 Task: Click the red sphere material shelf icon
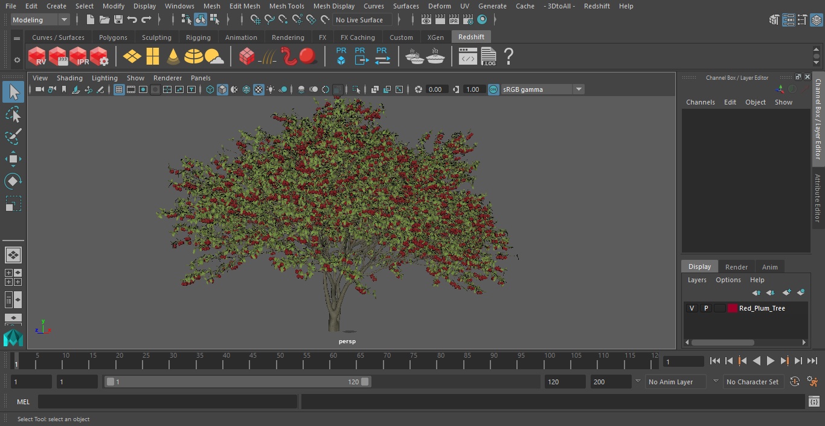tap(308, 56)
